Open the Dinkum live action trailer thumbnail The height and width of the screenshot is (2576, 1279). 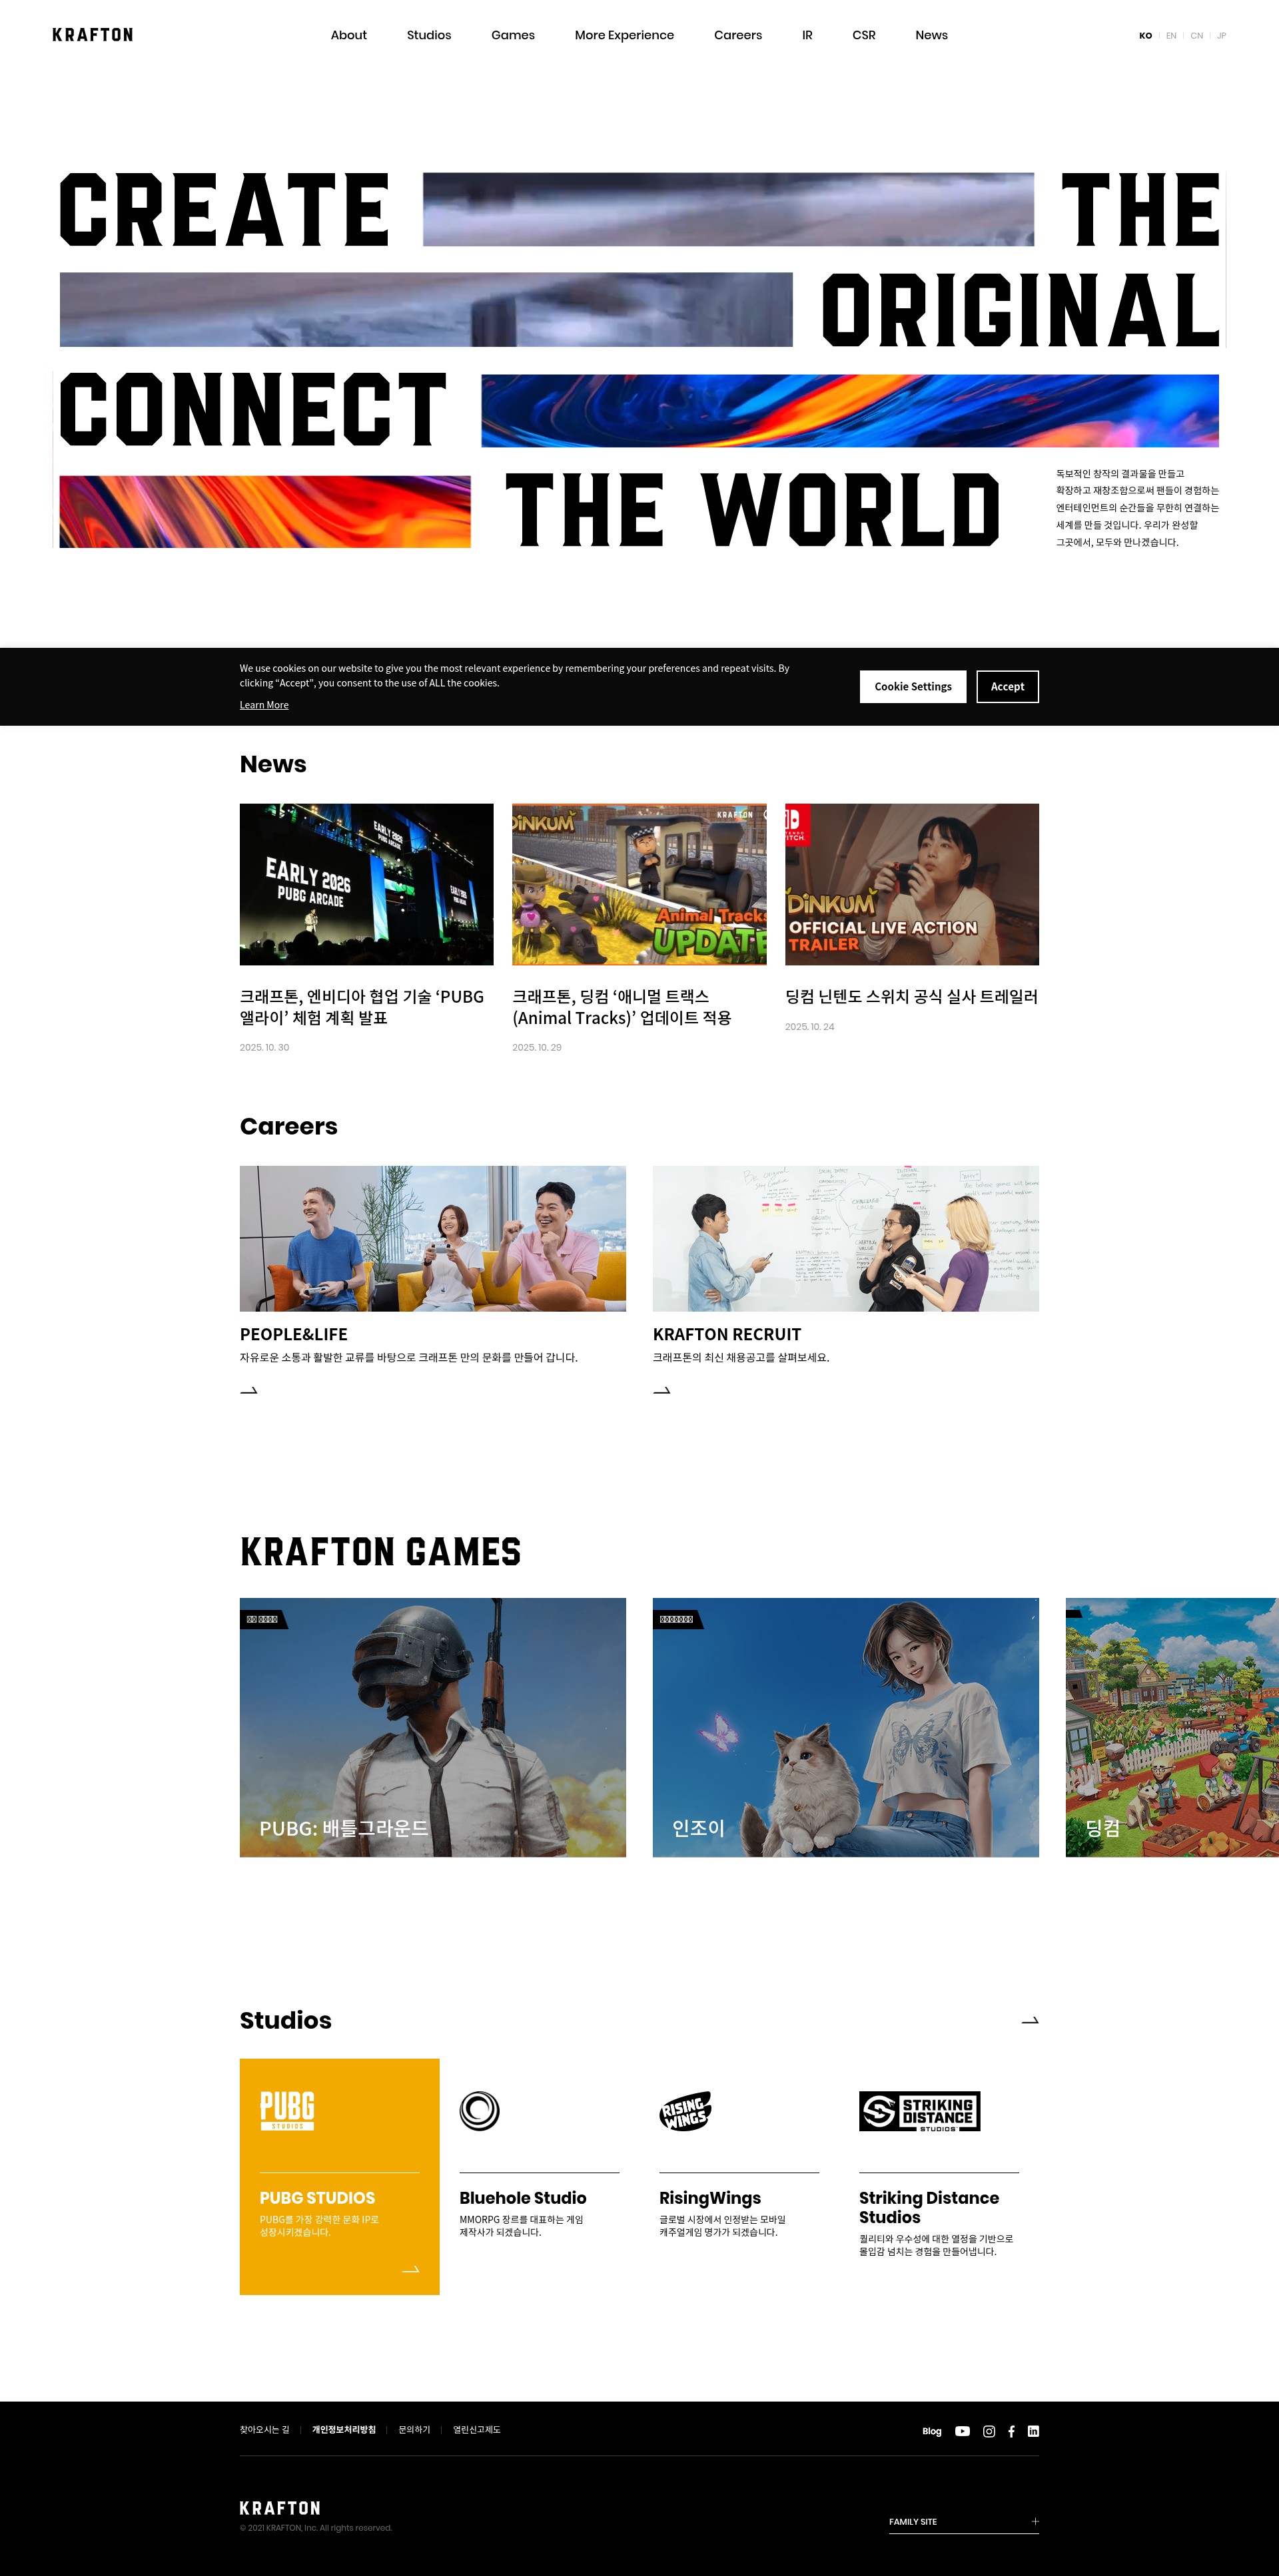coord(912,884)
